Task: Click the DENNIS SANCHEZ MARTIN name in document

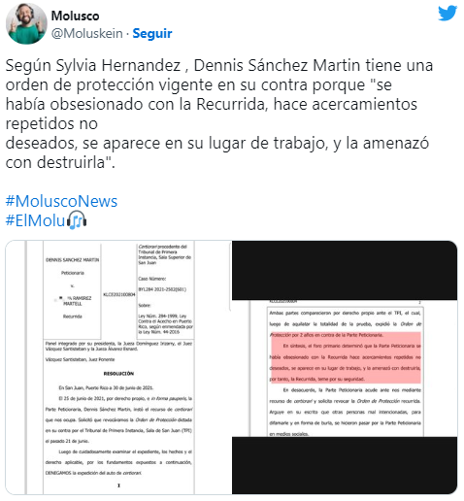Action: (73, 260)
